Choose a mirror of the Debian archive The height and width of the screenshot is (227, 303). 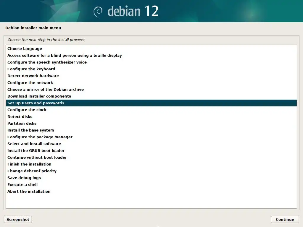click(x=151, y=89)
